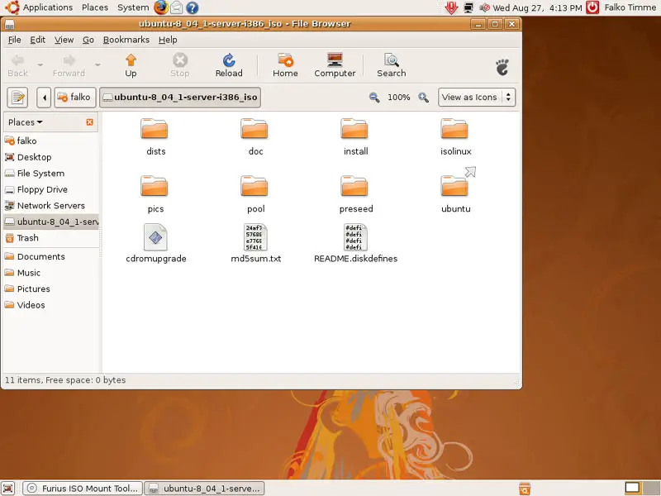The height and width of the screenshot is (496, 661).
Task: Toggle text-based location bar edit button
Action: coord(17,98)
